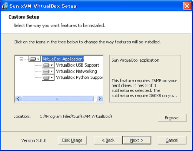Click the VirtualBox Application drive icon
The width and height of the screenshot is (193, 151).
(x=33, y=59)
